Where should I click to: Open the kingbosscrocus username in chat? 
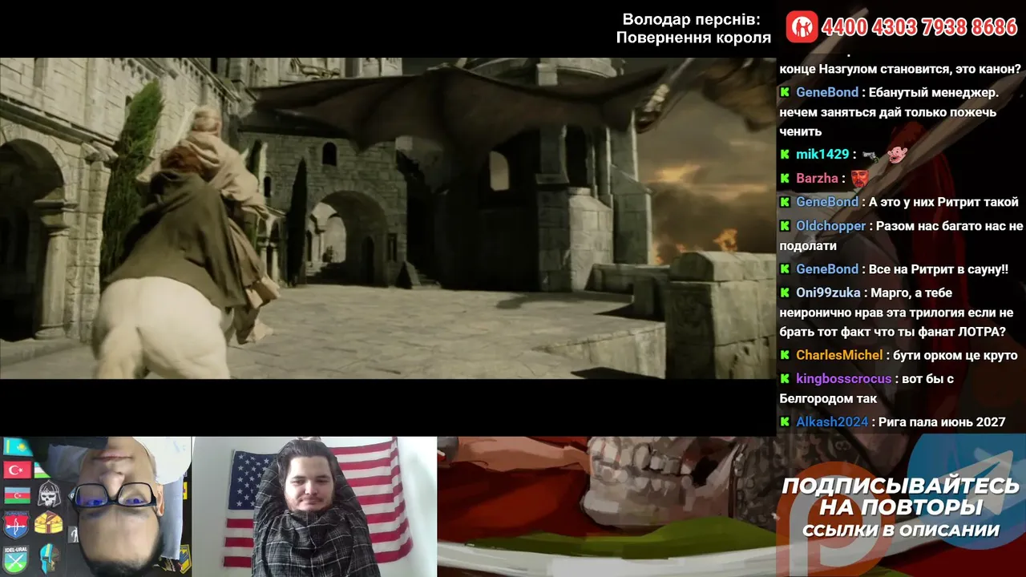tap(844, 379)
